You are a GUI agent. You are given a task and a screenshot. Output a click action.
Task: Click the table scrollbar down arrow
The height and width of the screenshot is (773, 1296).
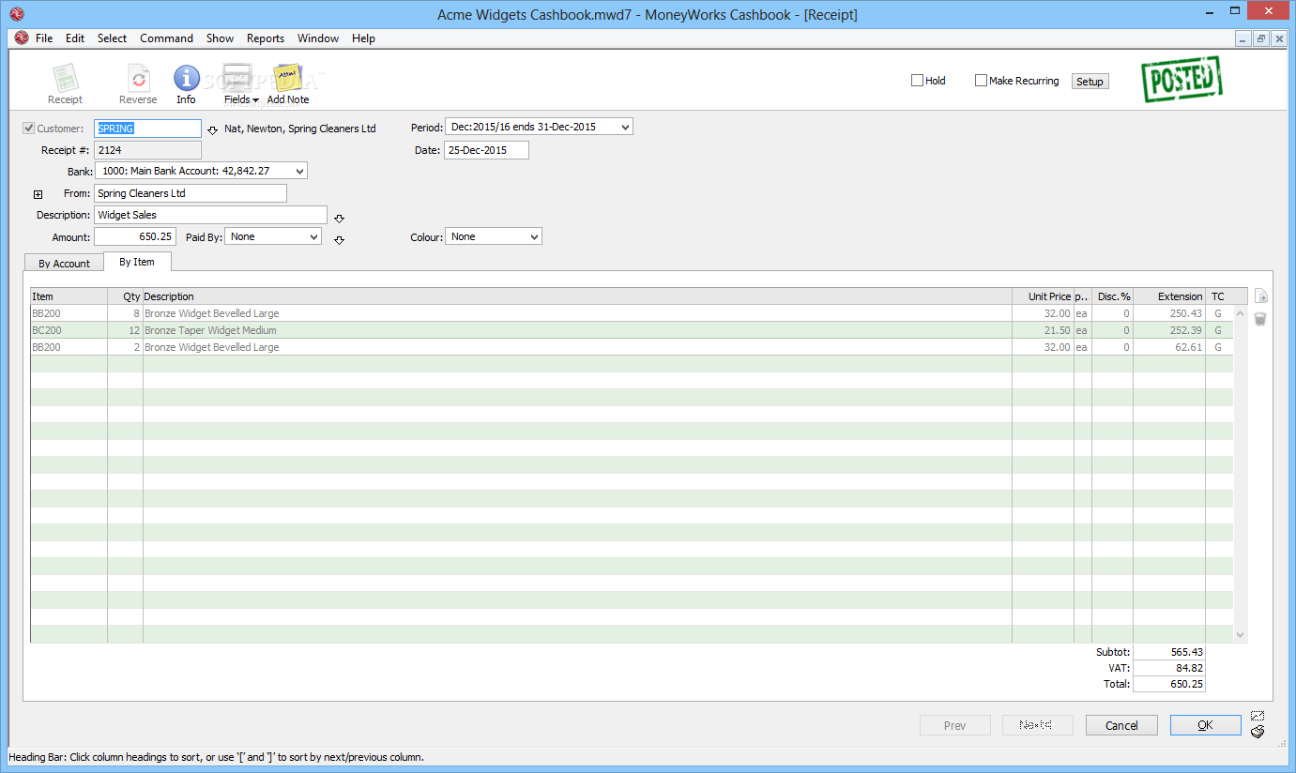1241,635
